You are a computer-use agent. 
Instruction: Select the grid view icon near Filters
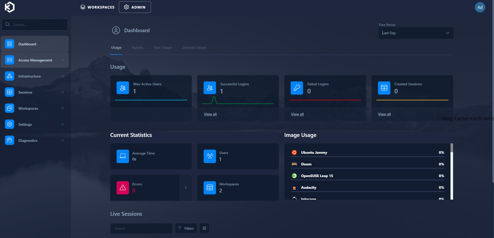pos(204,228)
